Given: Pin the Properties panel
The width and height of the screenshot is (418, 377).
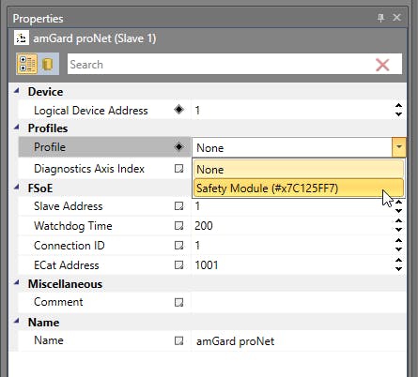Looking at the screenshot, I should 380,18.
